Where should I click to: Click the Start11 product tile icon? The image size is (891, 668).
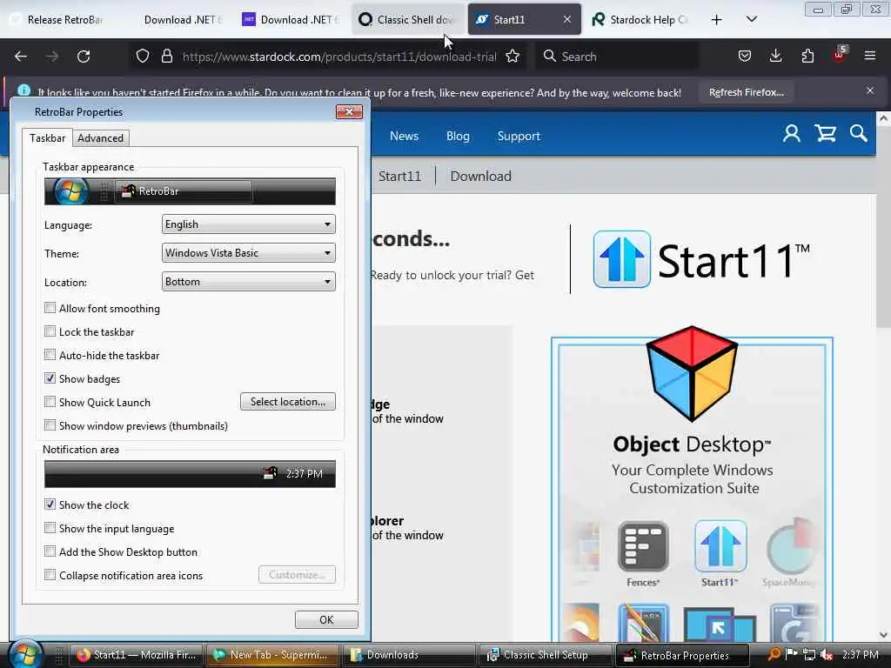[720, 546]
